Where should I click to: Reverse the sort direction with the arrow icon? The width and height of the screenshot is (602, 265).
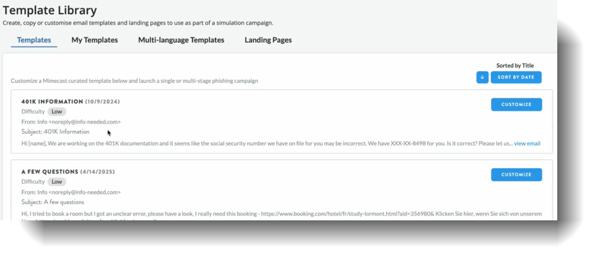[x=482, y=77]
